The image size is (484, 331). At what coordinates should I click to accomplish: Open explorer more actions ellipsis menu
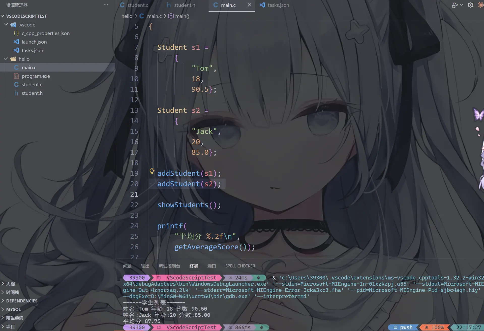(x=106, y=5)
